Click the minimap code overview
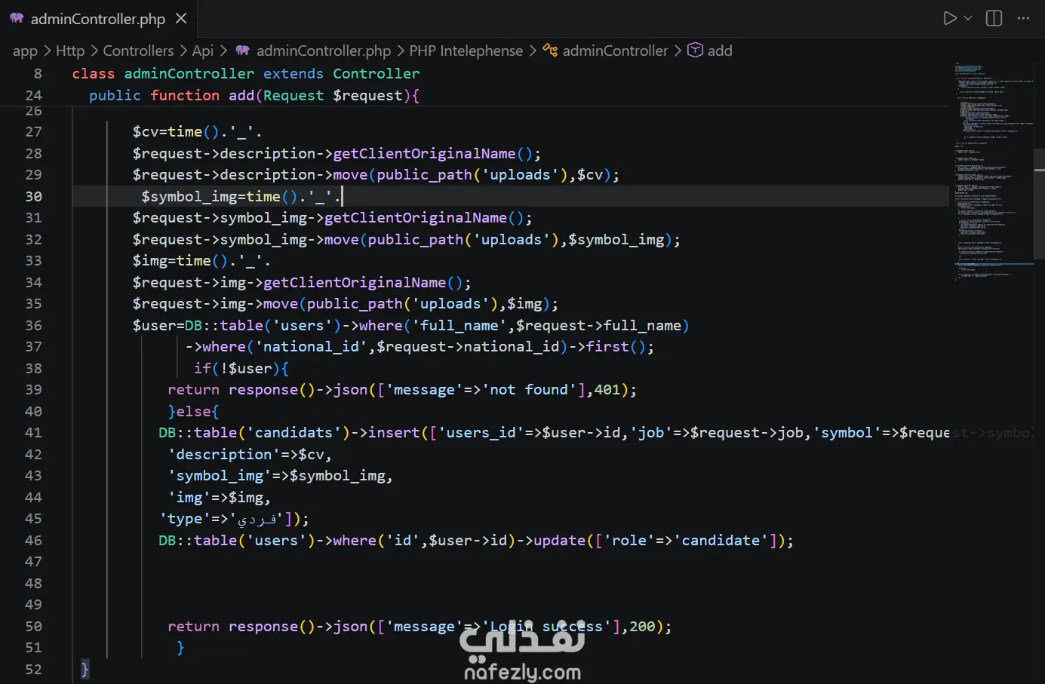This screenshot has height=684, width=1045. [994, 173]
